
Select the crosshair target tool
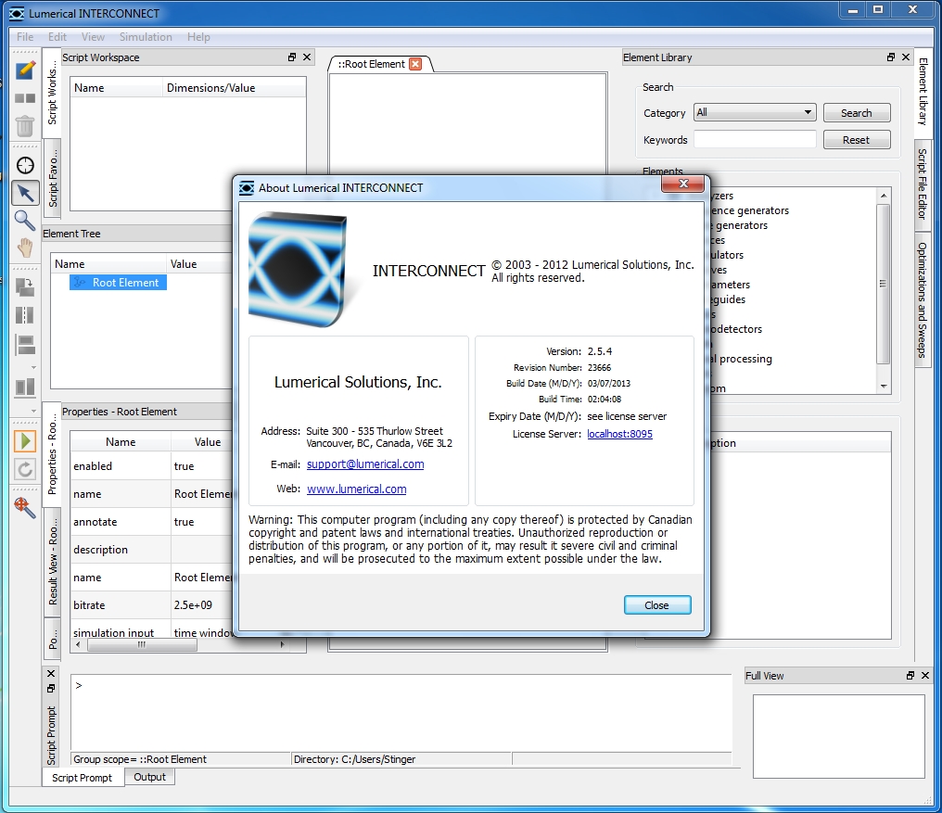(25, 165)
